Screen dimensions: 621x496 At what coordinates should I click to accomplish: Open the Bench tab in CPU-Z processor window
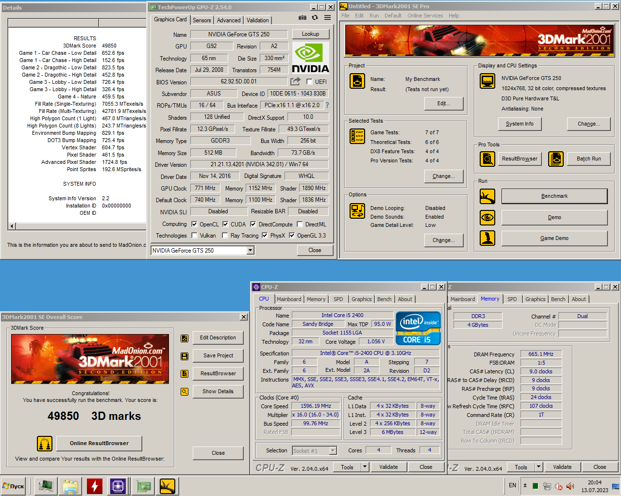(x=384, y=299)
